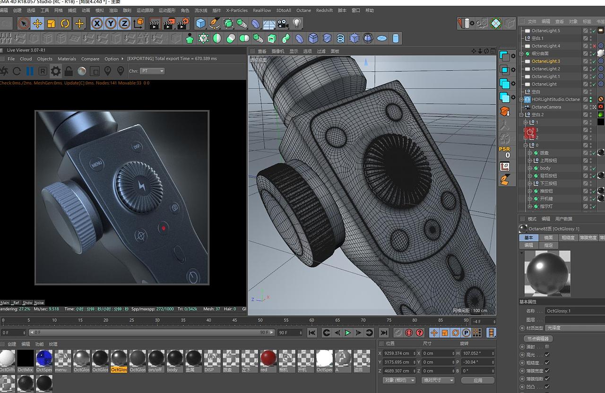Click the Cube primitive icon

click(x=200, y=23)
